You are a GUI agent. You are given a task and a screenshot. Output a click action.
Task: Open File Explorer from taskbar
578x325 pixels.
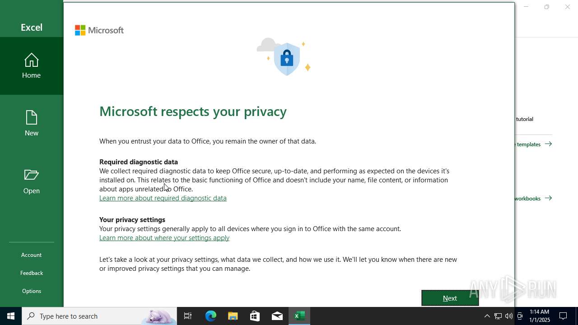(233, 316)
